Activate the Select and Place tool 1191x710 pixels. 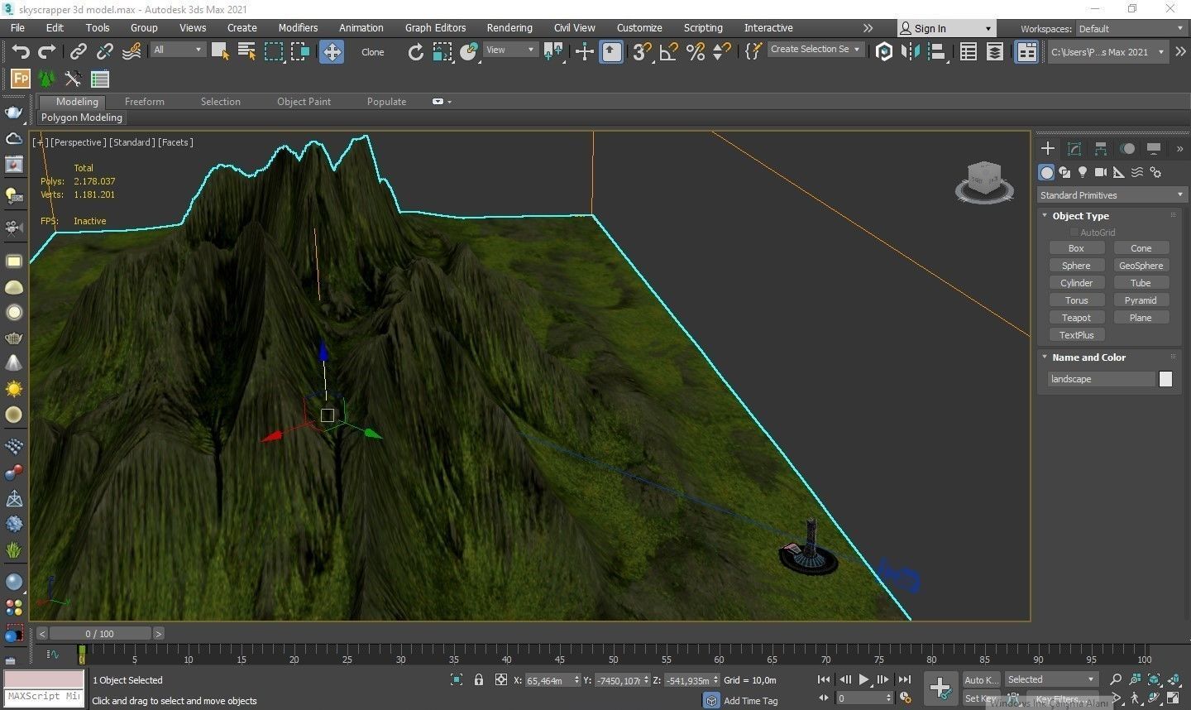click(469, 52)
